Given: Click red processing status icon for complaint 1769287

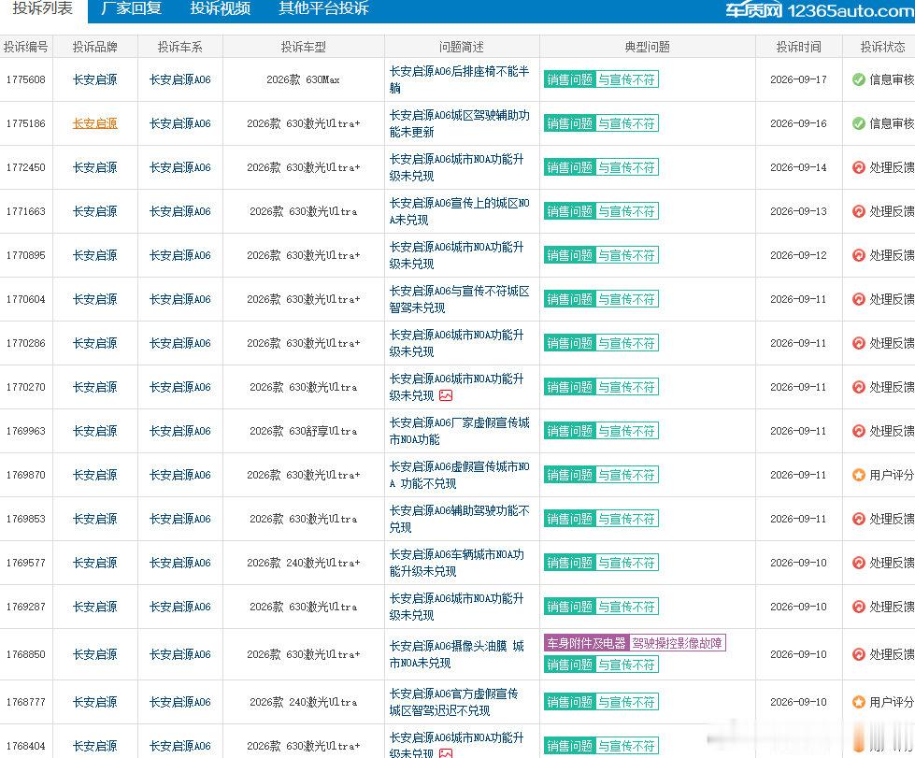Looking at the screenshot, I should click(x=858, y=607).
